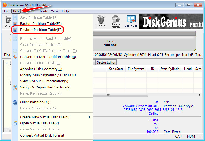Click the Online status text

point(154,114)
